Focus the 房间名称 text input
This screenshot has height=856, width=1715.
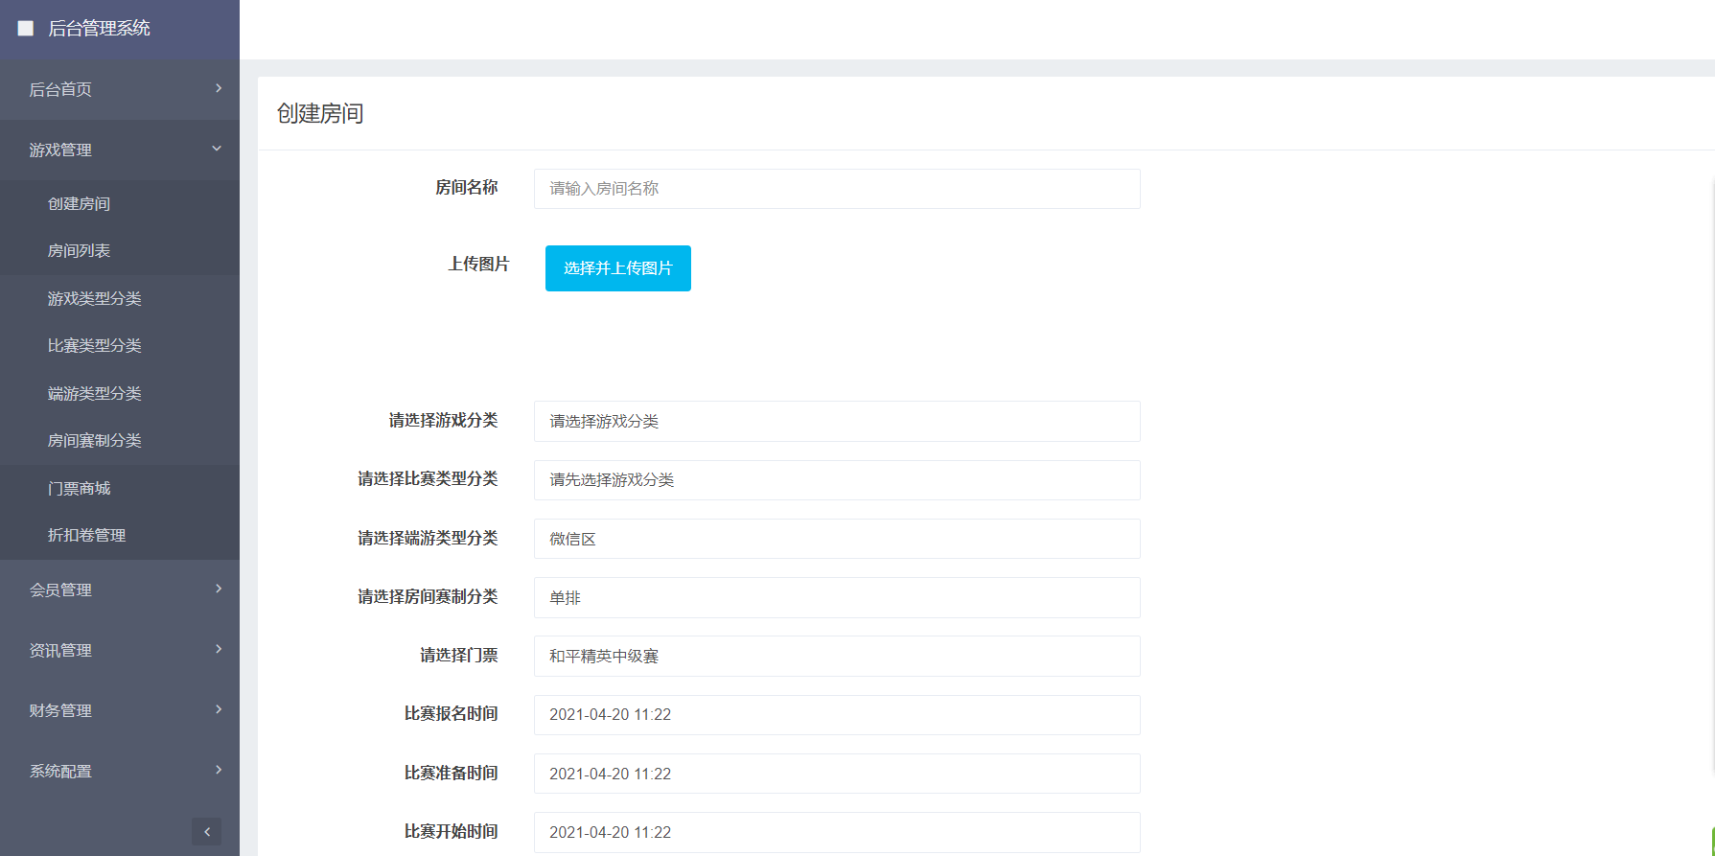pyautogui.click(x=836, y=189)
